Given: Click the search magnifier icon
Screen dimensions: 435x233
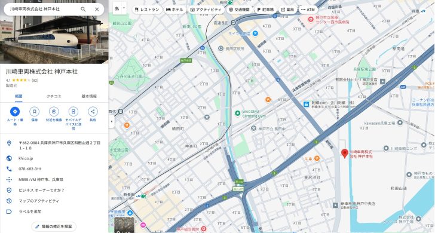Looking at the screenshot, I should [x=83, y=9].
